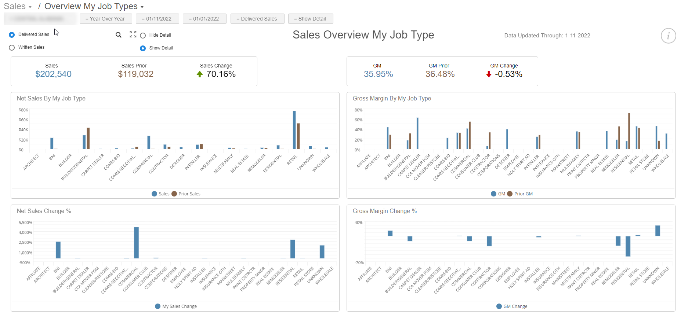This screenshot has width=688, height=316.
Task: Click the -0.53% GM Change value
Action: (x=508, y=74)
